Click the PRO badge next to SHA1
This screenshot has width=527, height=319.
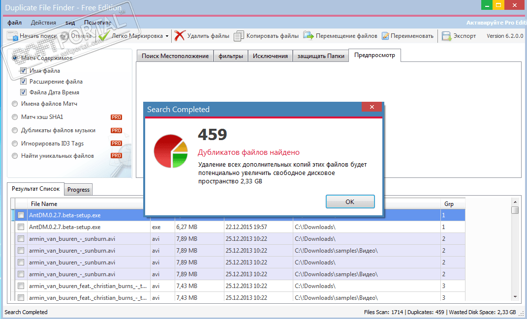tap(116, 117)
